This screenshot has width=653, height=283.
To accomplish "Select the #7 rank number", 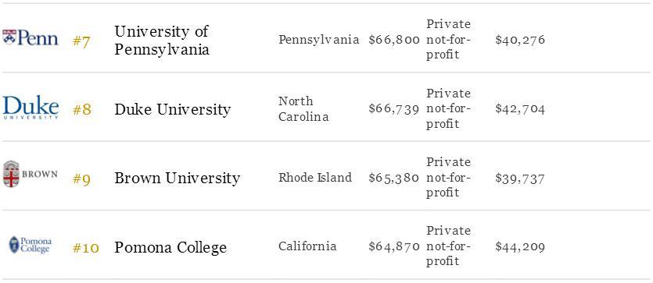I will pos(81,42).
